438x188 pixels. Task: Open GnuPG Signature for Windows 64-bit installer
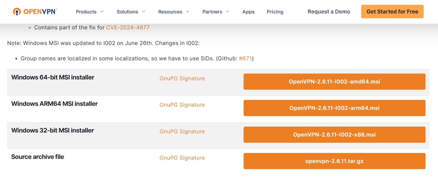182,78
